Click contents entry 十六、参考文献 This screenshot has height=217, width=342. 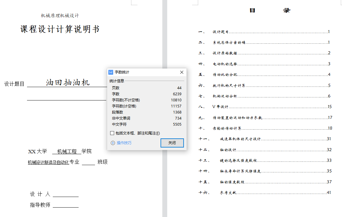pyautogui.click(x=265, y=193)
